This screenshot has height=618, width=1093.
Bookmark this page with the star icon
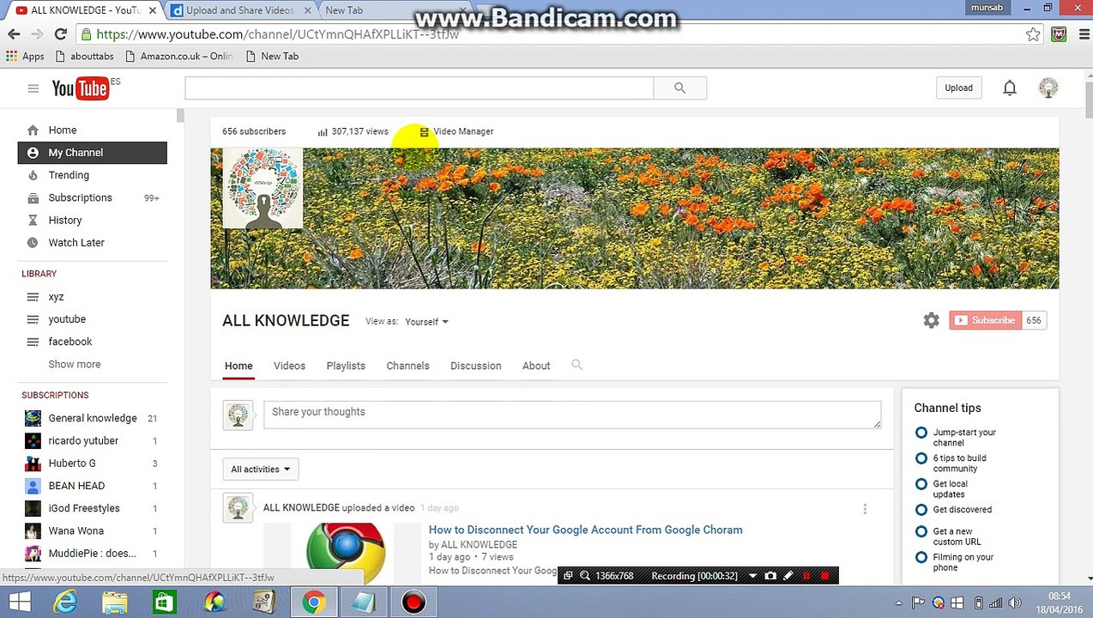1033,34
